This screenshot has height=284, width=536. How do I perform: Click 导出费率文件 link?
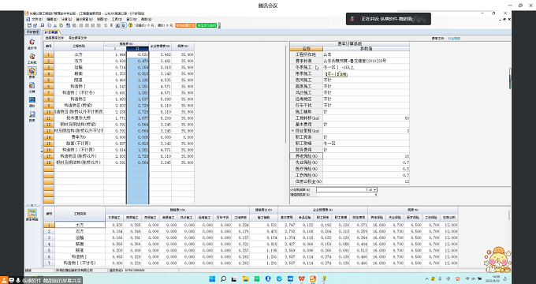click(x=77, y=38)
